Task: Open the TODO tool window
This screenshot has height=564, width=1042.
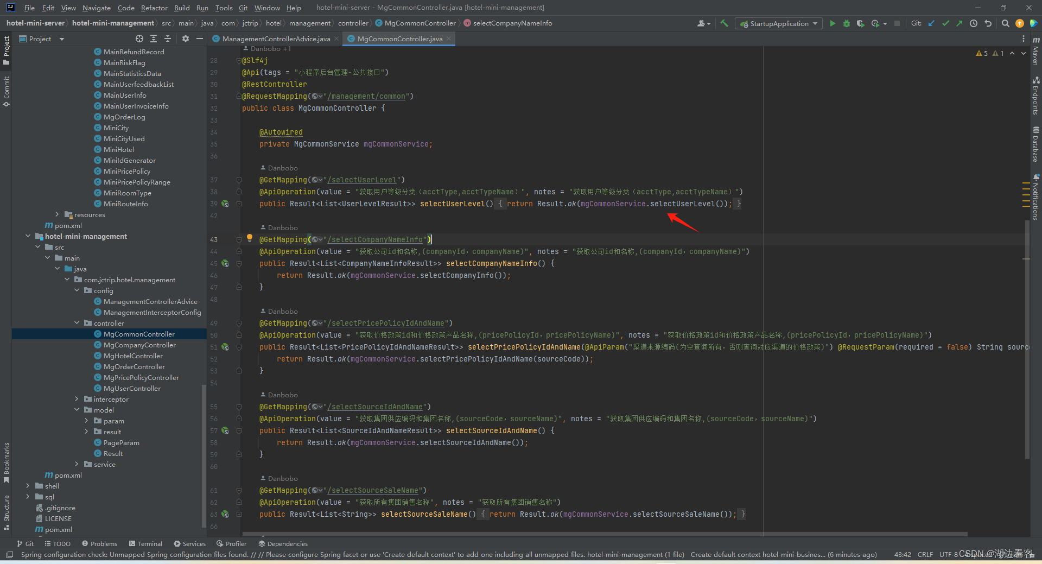Action: coord(57,544)
